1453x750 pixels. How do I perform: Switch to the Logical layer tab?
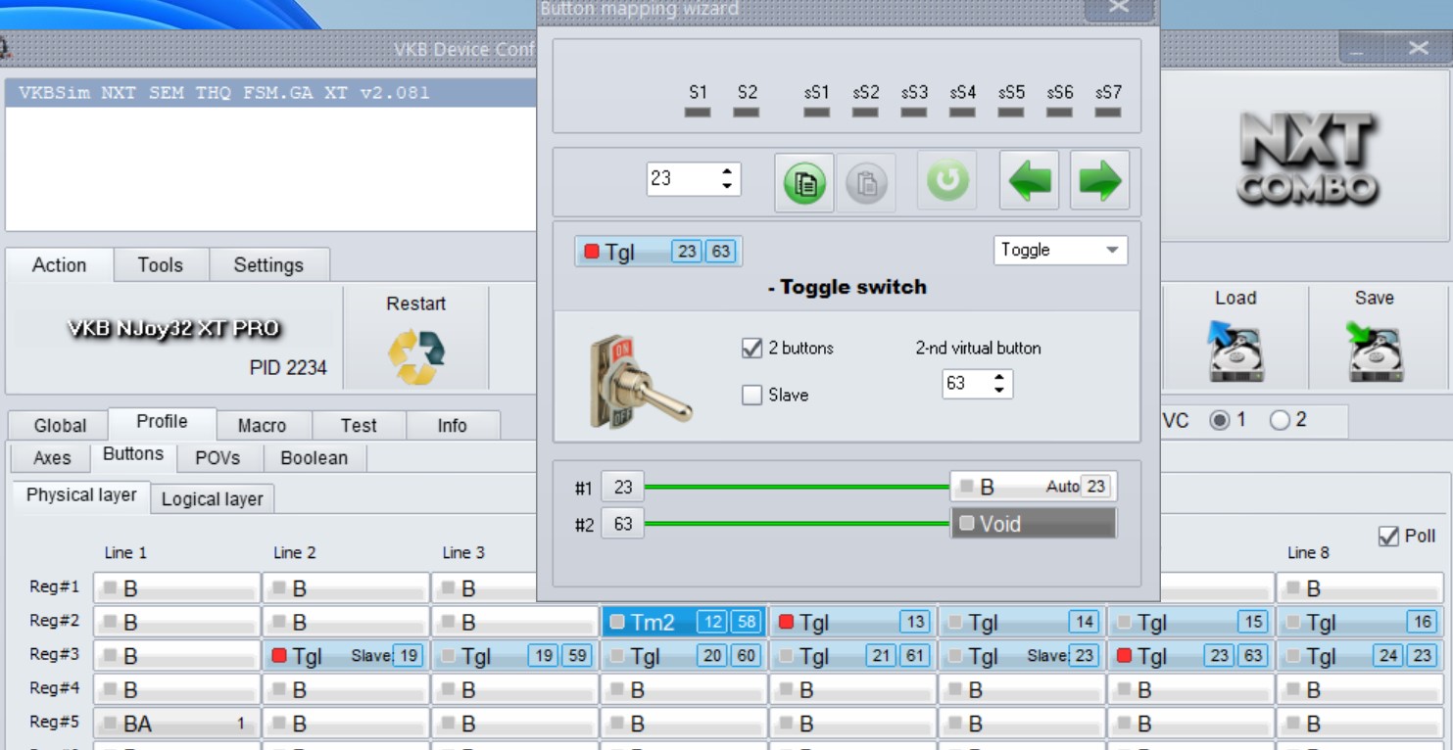213,498
